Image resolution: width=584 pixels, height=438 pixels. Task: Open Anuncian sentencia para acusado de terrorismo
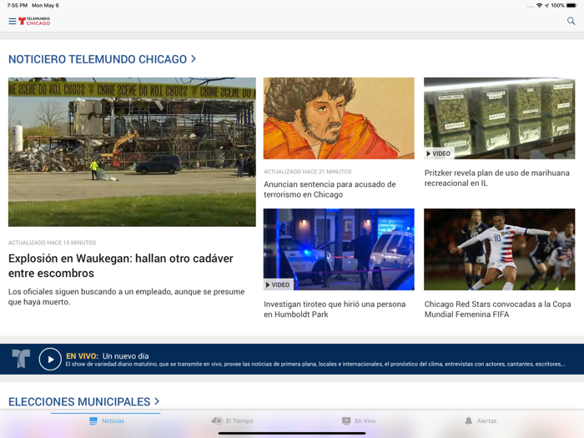tap(330, 189)
